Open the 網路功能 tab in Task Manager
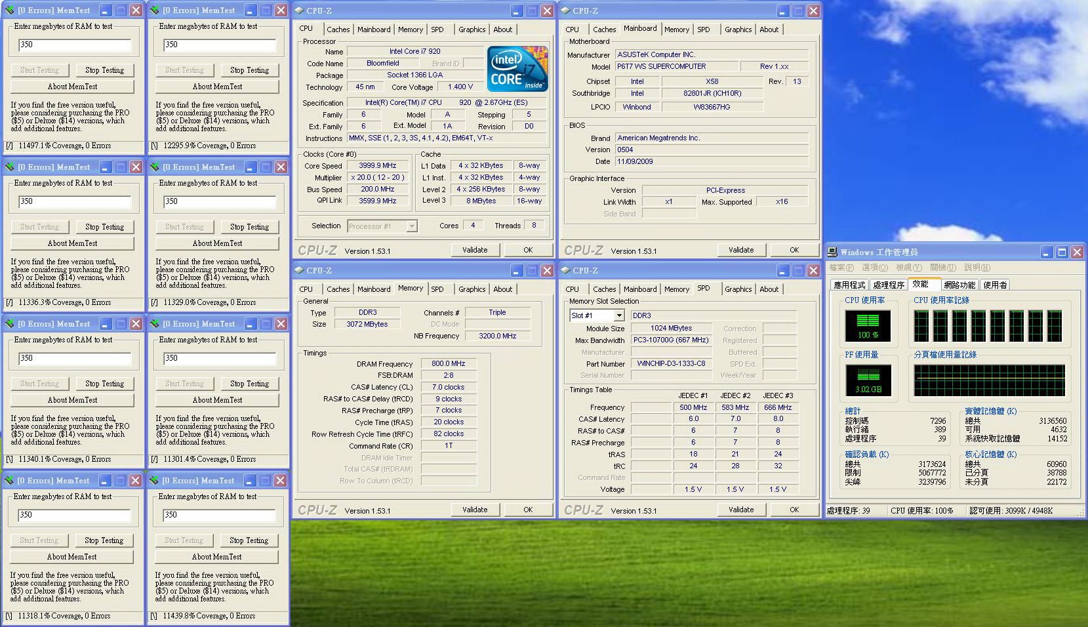Screen dimensions: 1088x627 959,285
